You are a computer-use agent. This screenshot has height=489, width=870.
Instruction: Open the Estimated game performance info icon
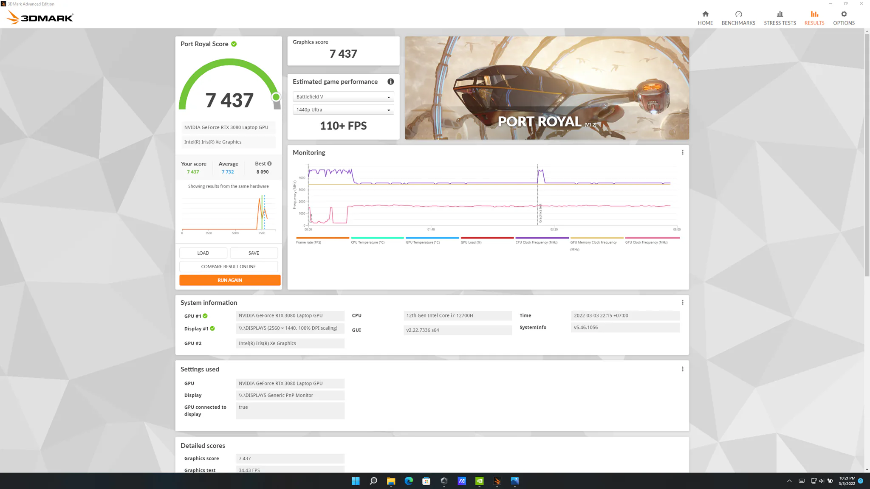(390, 81)
